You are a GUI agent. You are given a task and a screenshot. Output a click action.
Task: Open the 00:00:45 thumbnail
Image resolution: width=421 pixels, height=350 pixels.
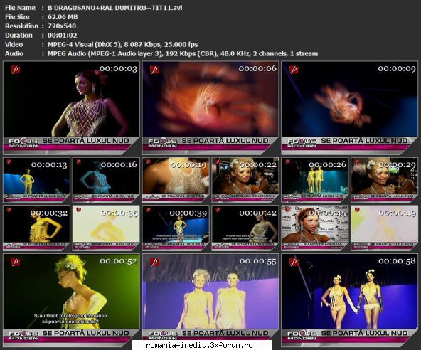pos(314,228)
